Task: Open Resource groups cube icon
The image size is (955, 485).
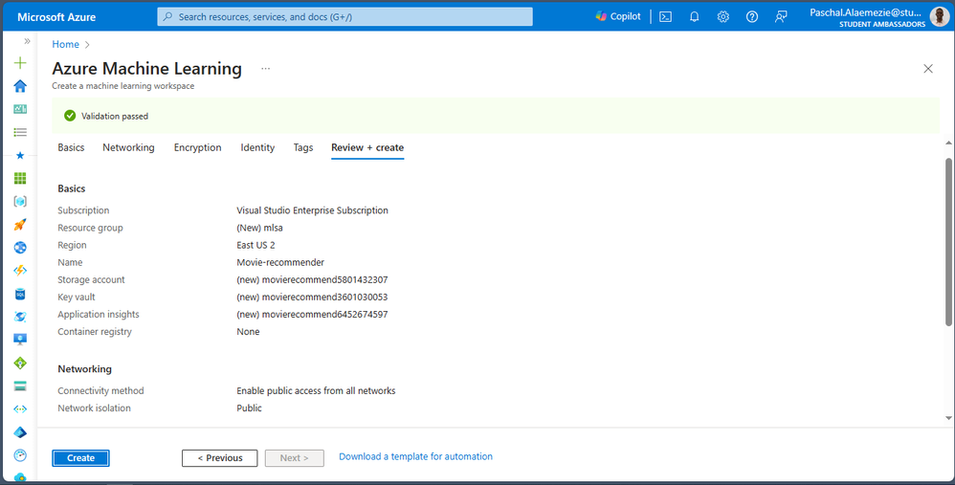Action: 20,202
